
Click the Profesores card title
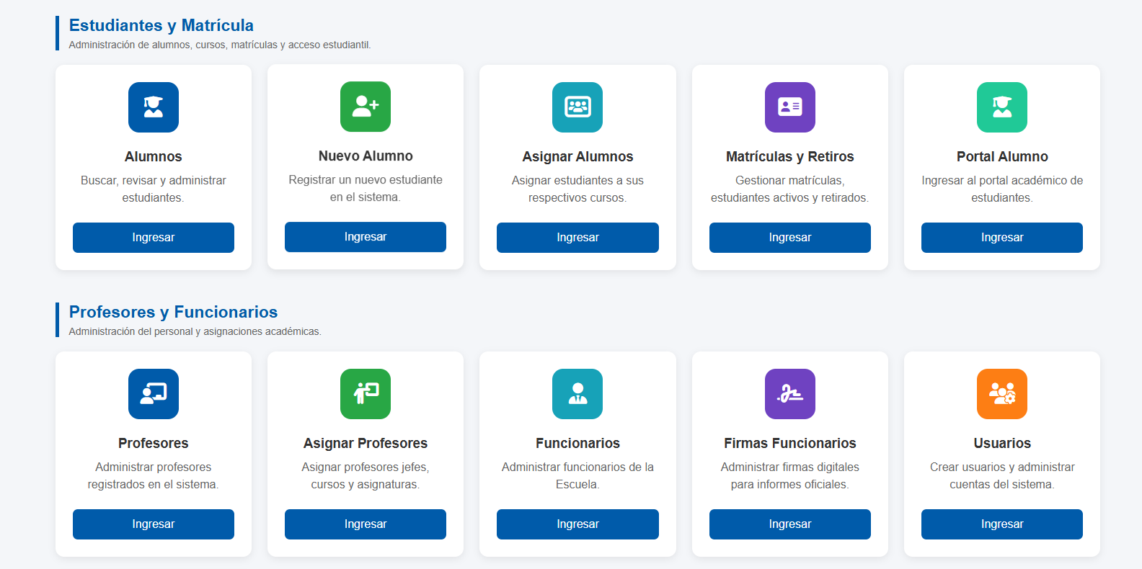click(154, 443)
